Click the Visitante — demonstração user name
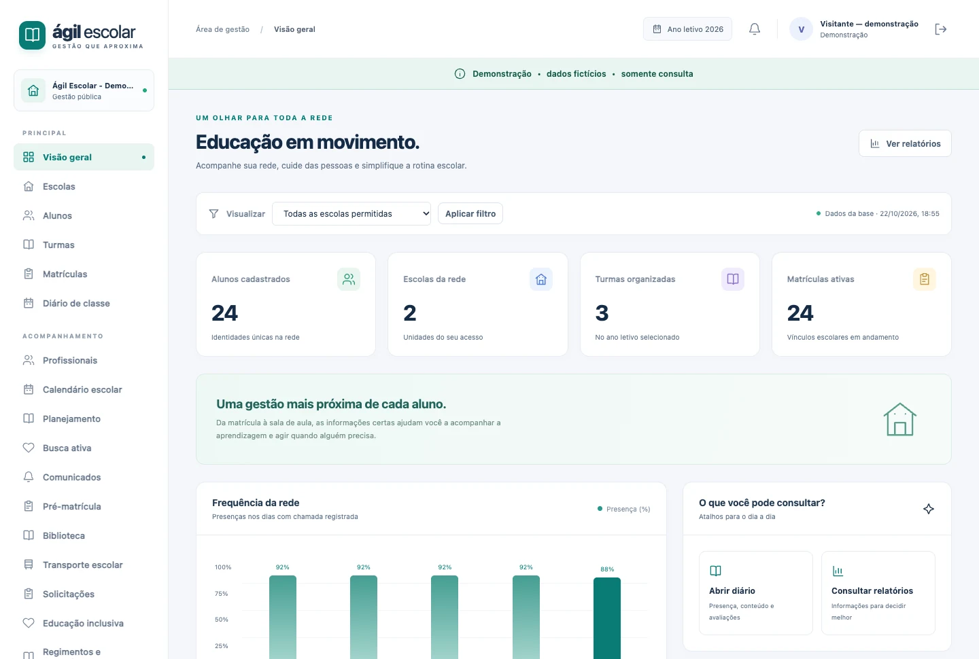This screenshot has width=979, height=659. [869, 24]
